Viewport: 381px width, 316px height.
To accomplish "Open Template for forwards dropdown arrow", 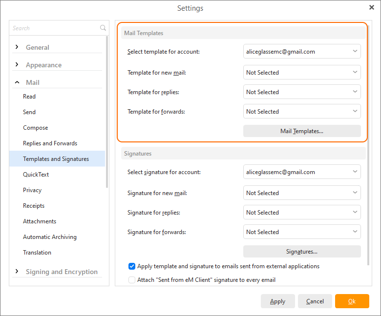I will point(355,111).
